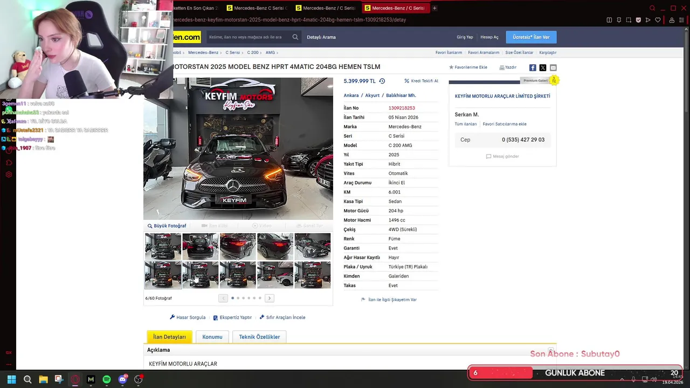
Task: Click AMG breadcrumb link
Action: [270, 52]
